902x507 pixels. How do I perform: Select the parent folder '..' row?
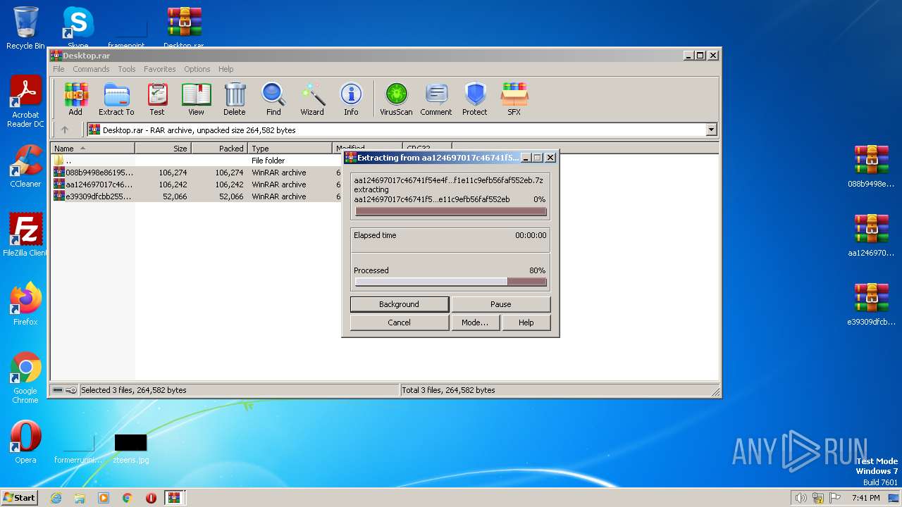point(197,161)
